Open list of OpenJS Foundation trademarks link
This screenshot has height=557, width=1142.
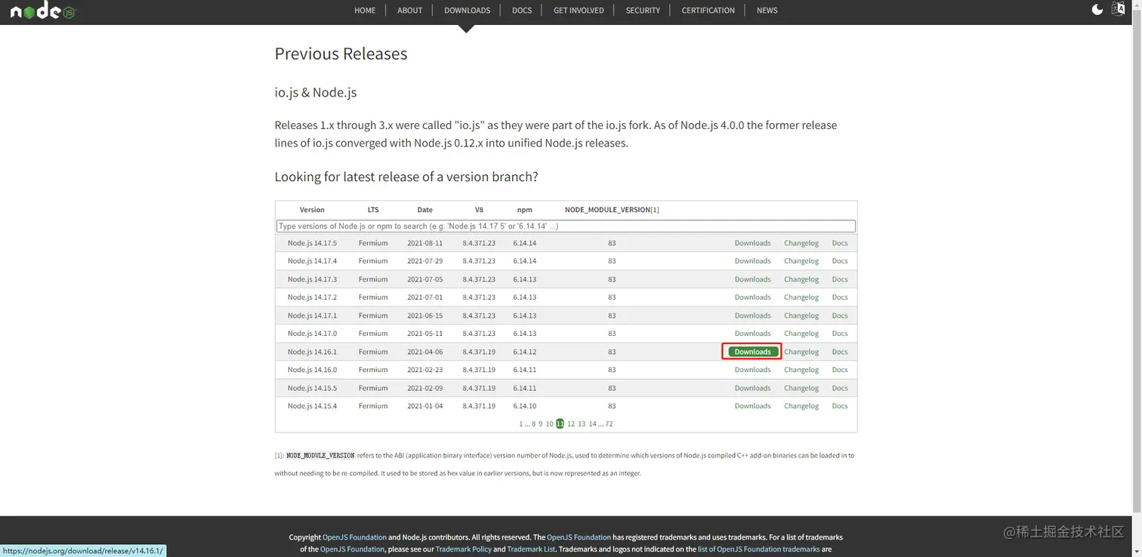[x=758, y=549]
